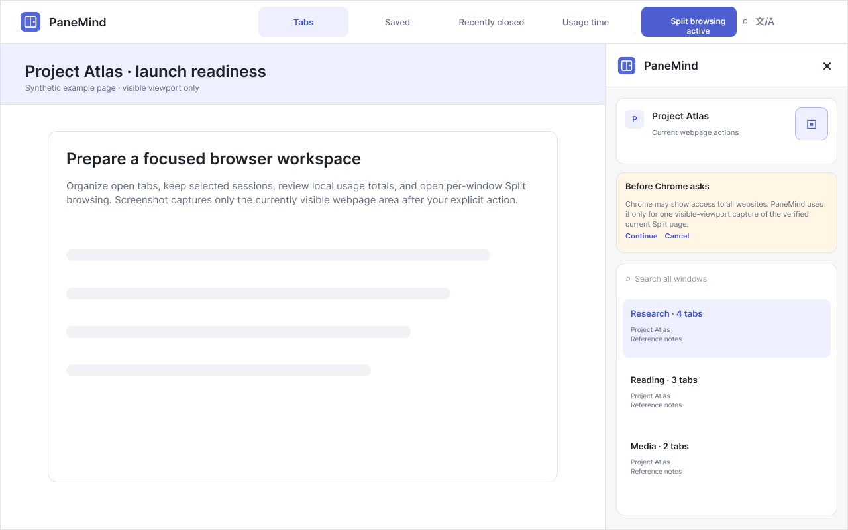Show the Usage time tab

point(586,22)
